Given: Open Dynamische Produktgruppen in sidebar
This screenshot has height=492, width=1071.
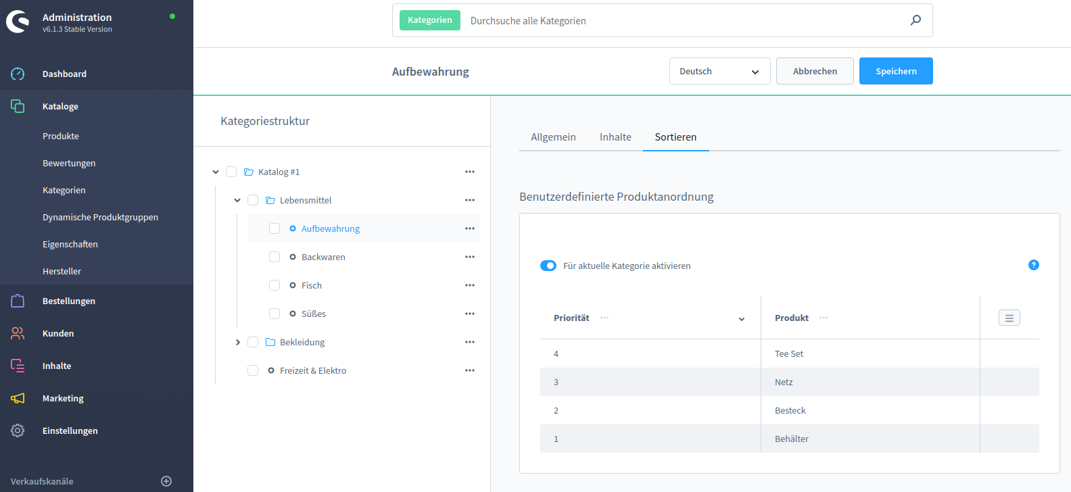Looking at the screenshot, I should click(x=100, y=217).
